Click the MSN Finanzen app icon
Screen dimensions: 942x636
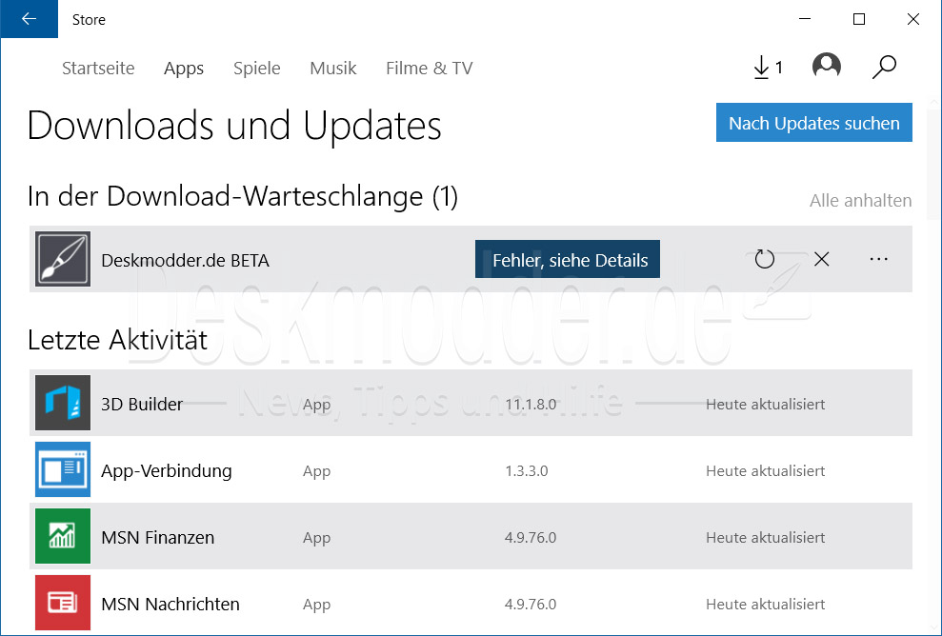[63, 536]
